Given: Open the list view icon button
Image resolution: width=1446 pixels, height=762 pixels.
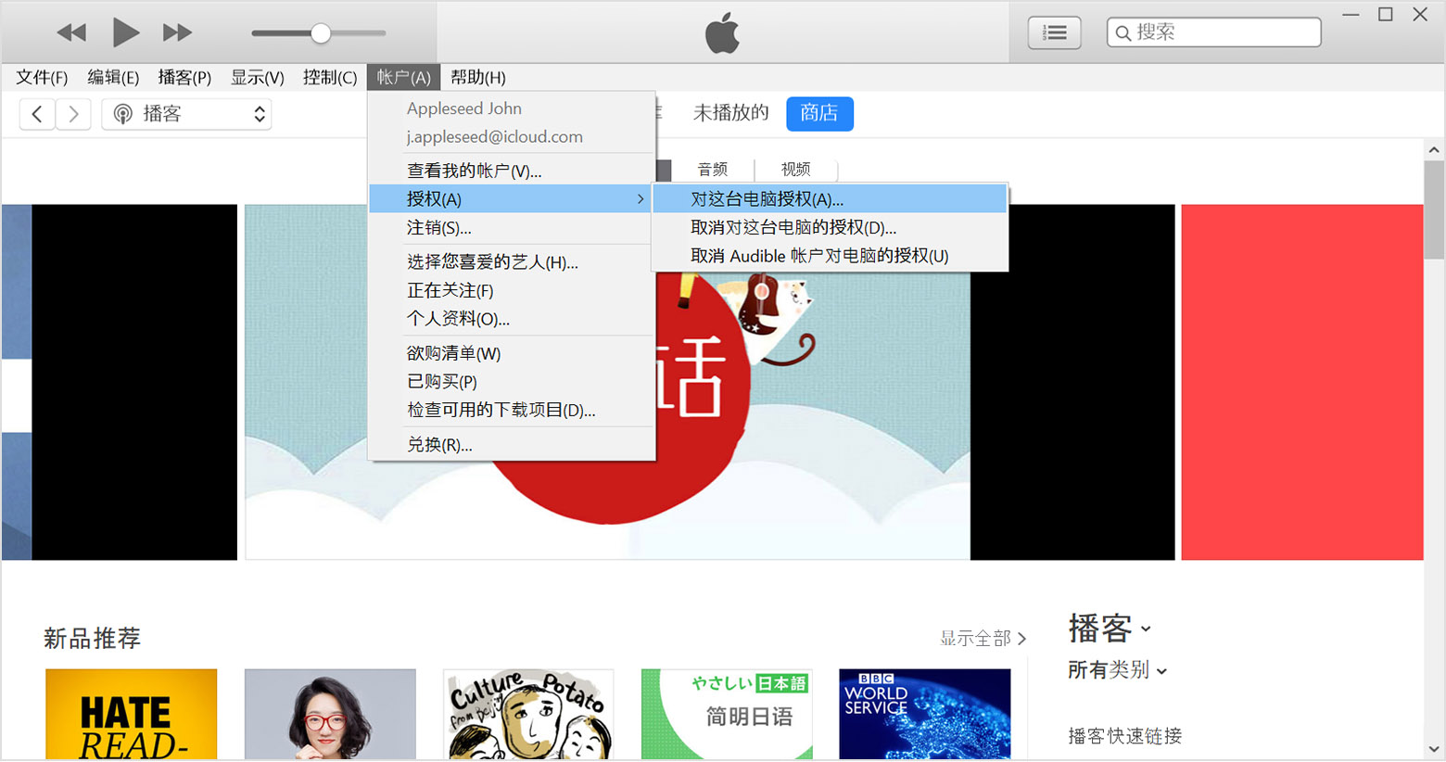Looking at the screenshot, I should coord(1054,33).
